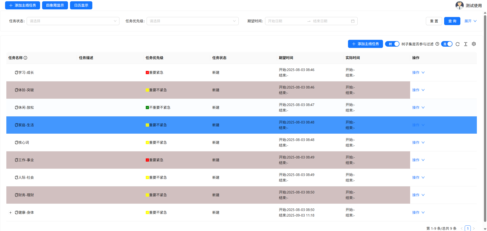
Task: Click the 重置 reset button
Action: (x=434, y=21)
